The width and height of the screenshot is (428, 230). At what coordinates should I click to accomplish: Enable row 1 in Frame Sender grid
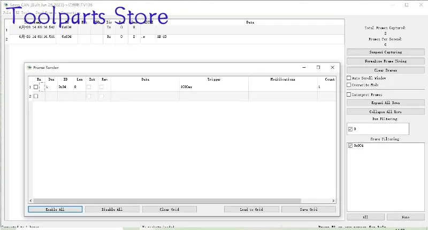(36, 87)
